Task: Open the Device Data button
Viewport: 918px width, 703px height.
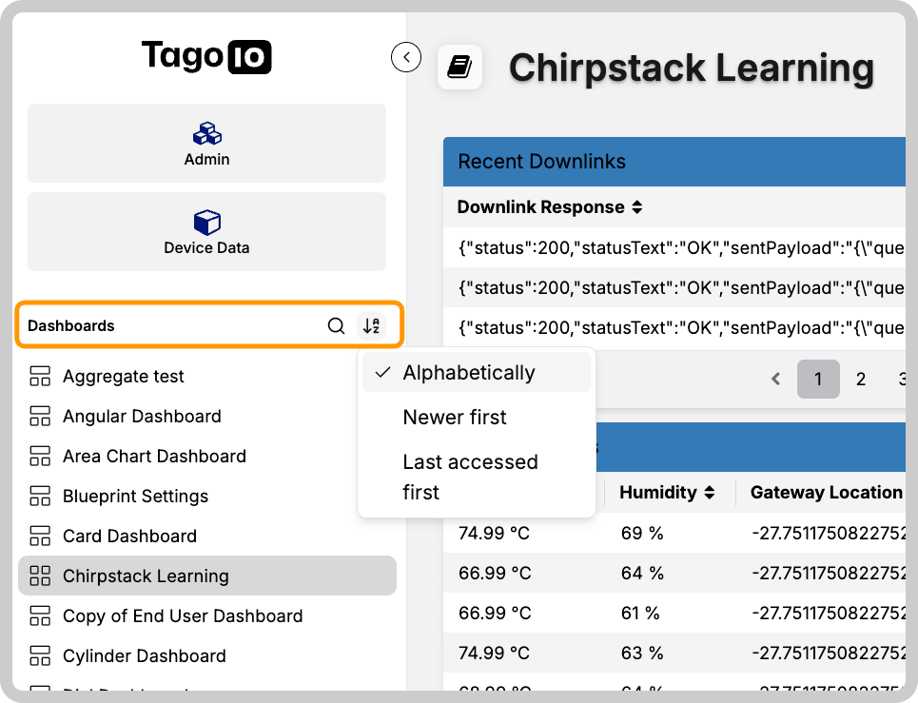Action: (206, 232)
